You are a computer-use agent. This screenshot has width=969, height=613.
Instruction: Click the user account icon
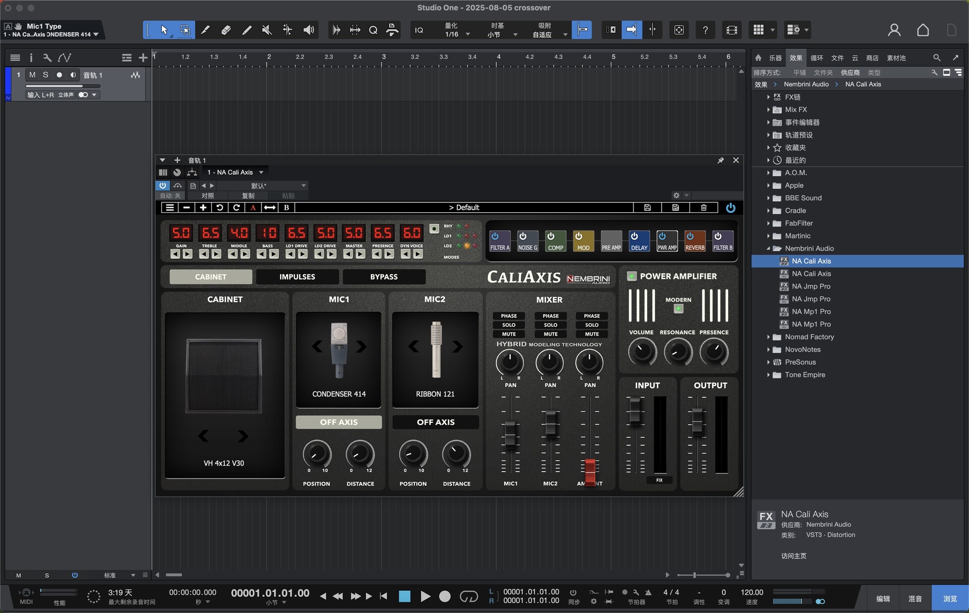894,30
